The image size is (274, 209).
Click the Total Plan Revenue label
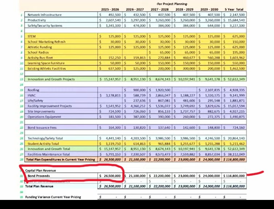click(39, 186)
